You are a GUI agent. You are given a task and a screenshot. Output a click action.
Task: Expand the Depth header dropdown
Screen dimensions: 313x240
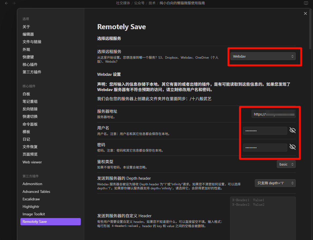tap(275, 183)
